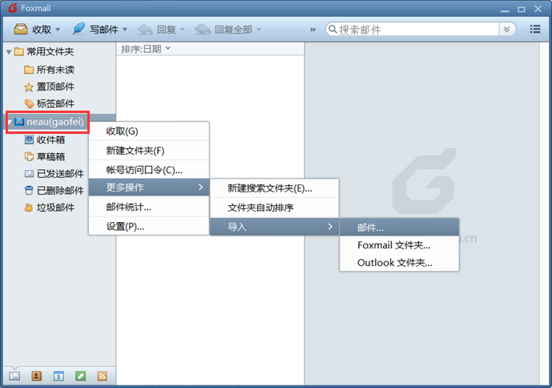Show more toolbar items chevron

coord(312,30)
